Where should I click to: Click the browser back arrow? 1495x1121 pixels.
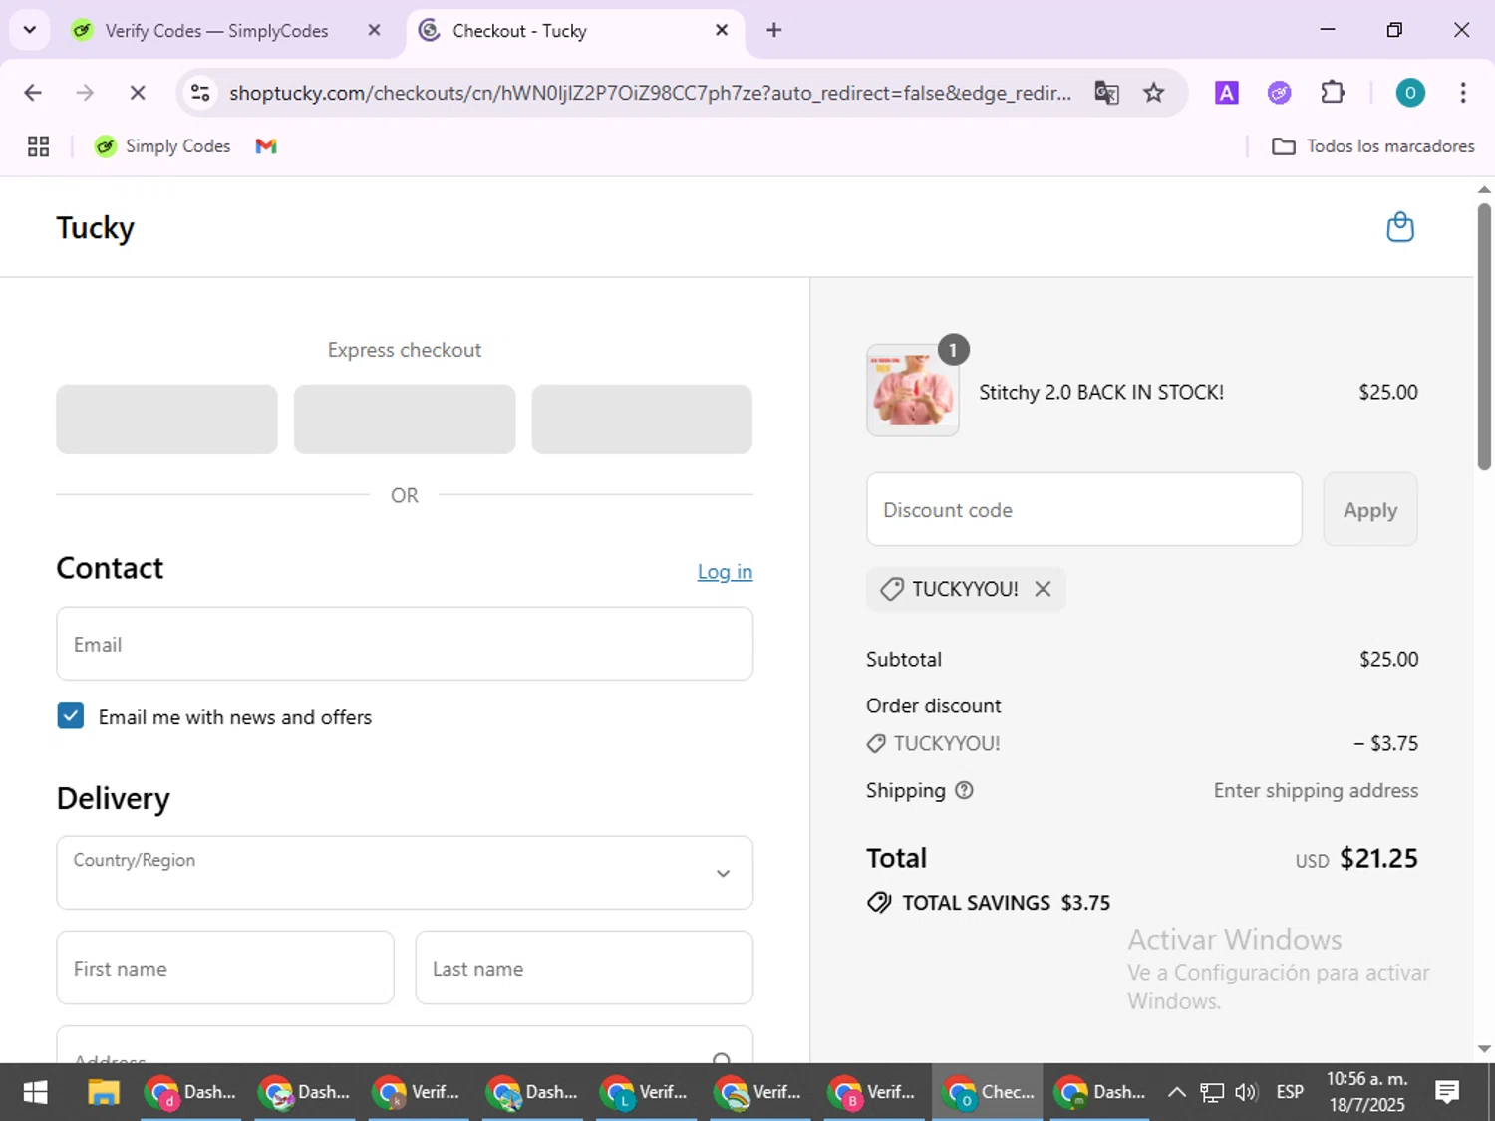coord(33,93)
